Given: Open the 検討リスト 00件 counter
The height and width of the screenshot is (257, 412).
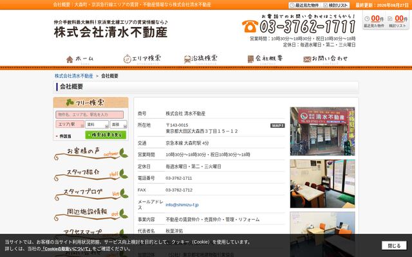Looking at the screenshot, I should tap(398, 21).
